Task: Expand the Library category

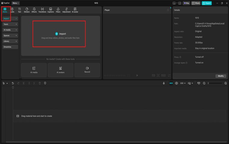Action: (x=10, y=41)
